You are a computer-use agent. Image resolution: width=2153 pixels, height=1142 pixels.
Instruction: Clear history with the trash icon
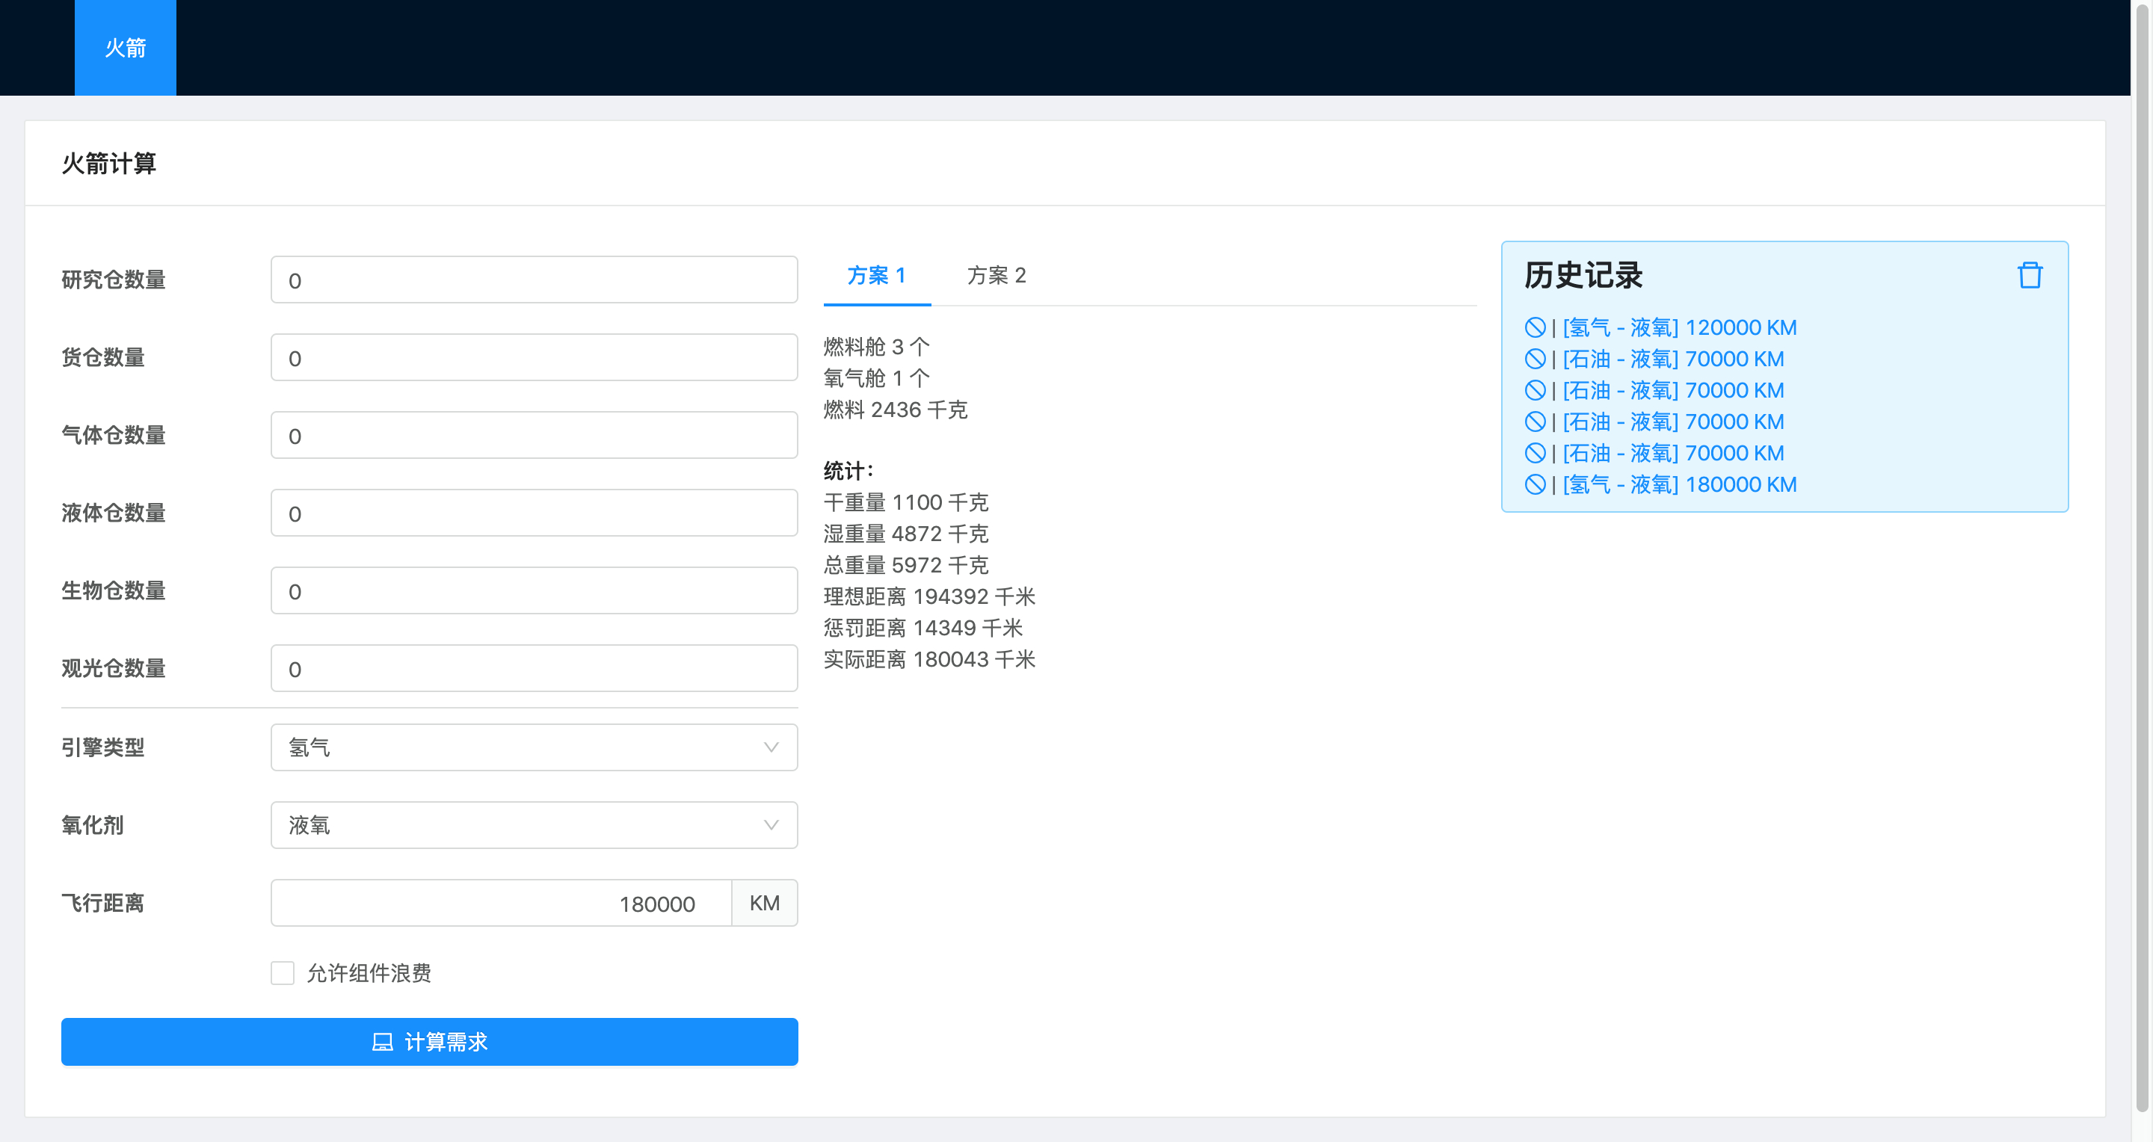pos(2030,275)
